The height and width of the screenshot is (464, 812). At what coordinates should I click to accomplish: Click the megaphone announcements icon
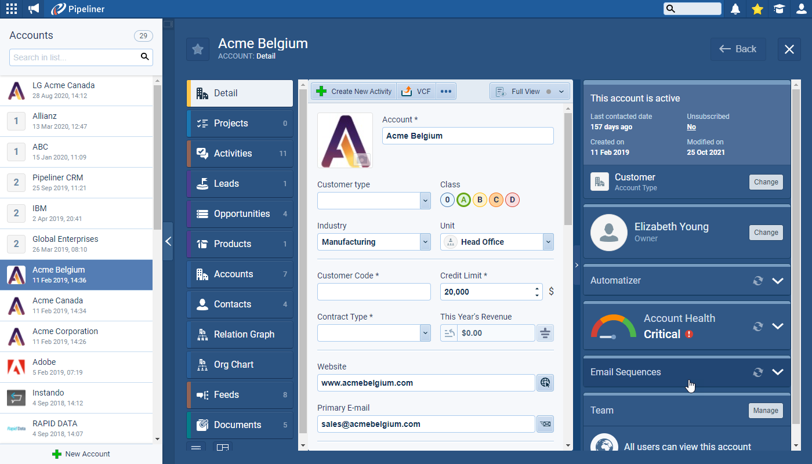pyautogui.click(x=34, y=9)
